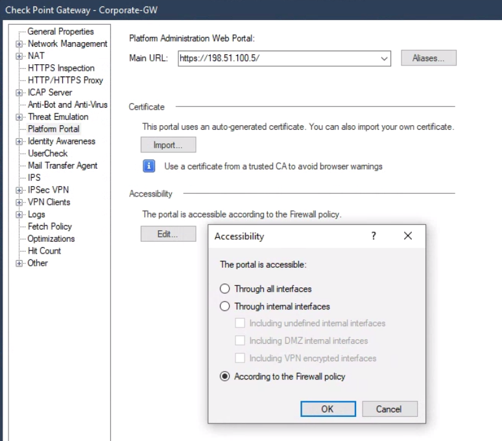Select the Logs tree label

click(36, 214)
